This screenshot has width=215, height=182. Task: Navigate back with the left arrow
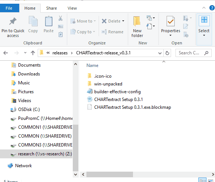pos(6,53)
